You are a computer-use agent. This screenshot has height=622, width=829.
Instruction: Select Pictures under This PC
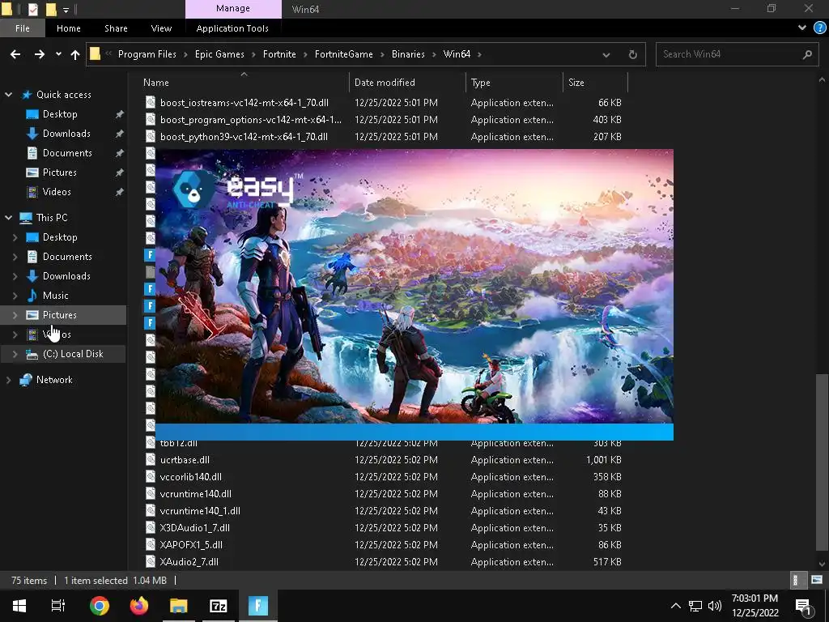click(59, 315)
